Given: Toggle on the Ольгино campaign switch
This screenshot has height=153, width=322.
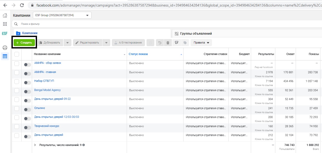Looking at the screenshot, I should click(x=27, y=110).
